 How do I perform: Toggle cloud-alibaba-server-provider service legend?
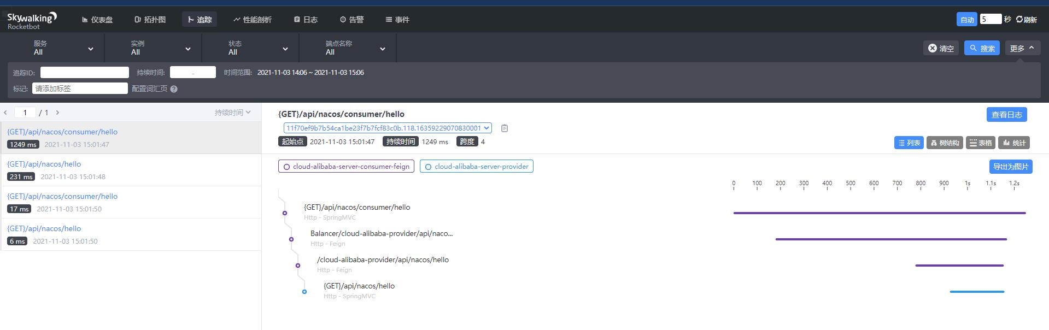click(477, 167)
